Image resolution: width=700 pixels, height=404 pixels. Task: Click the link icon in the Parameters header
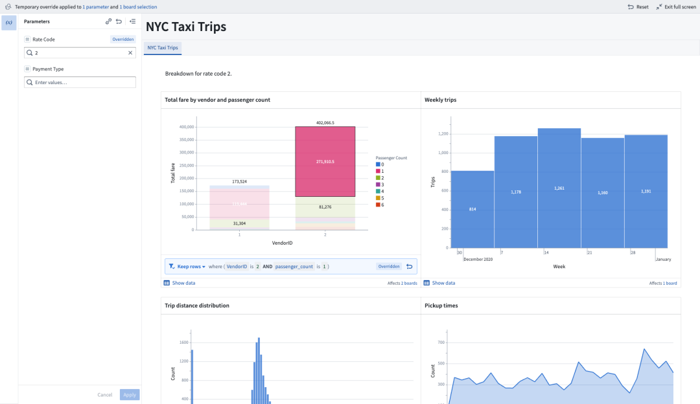point(109,21)
